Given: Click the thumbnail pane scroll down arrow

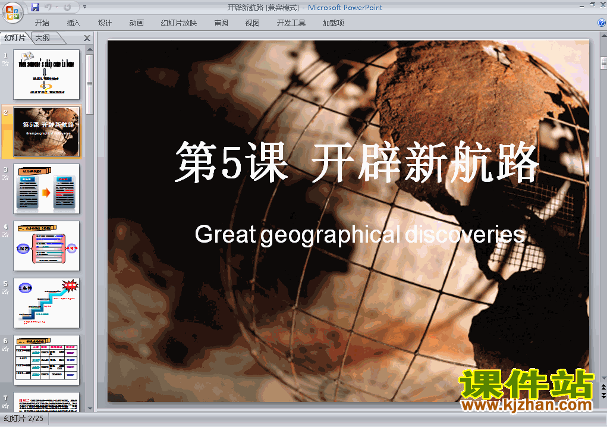Looking at the screenshot, I should click(90, 408).
